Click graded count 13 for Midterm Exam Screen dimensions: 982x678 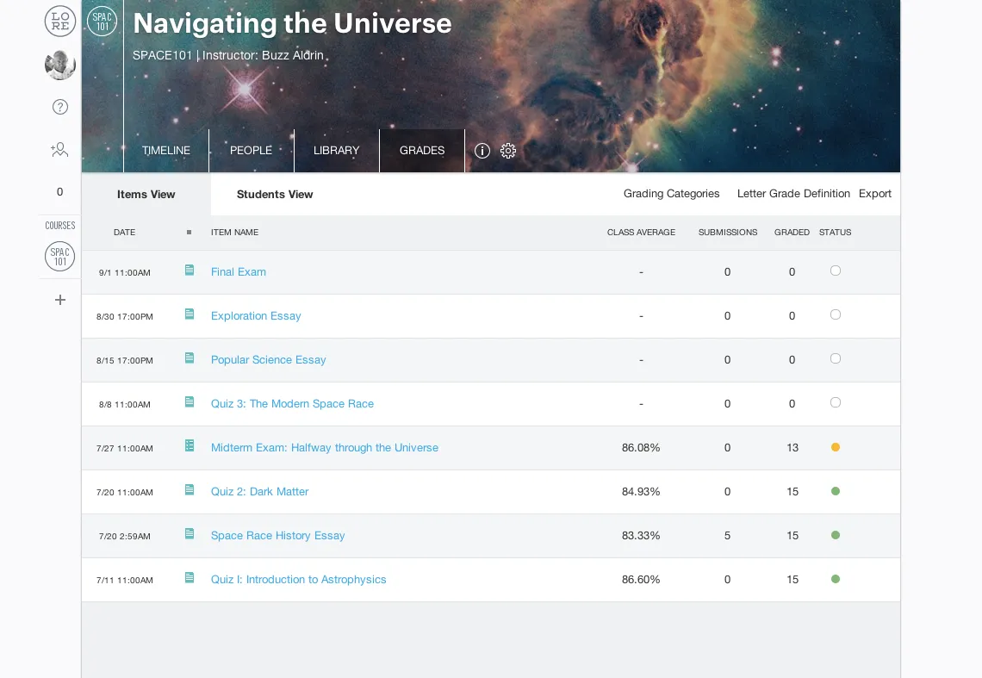[x=792, y=447]
